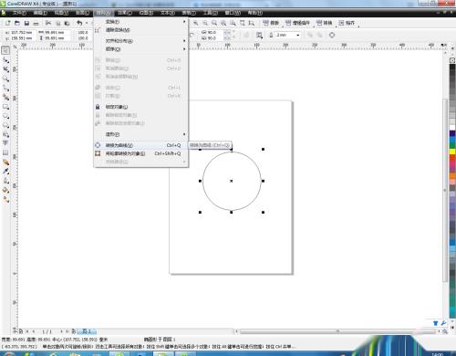
Task: Select the Pick tool in toolbox
Action: tap(5, 50)
